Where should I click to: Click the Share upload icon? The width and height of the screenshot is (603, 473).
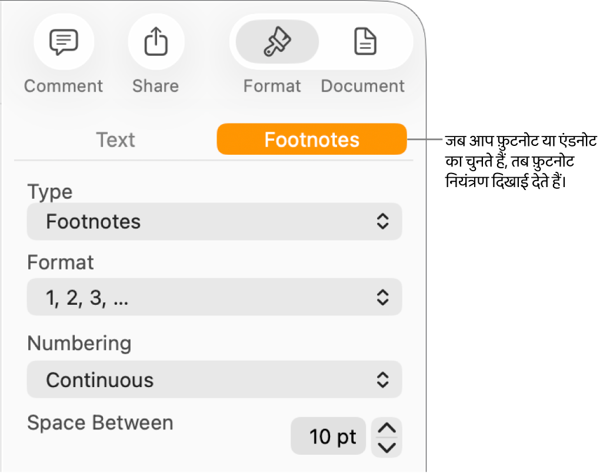(156, 42)
